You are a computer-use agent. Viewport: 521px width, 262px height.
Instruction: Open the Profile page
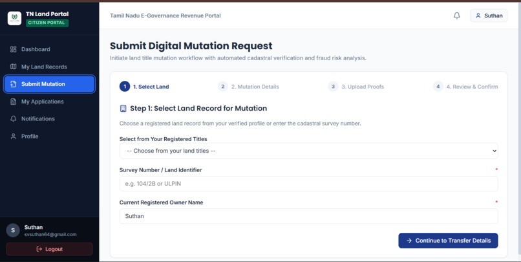point(50,136)
